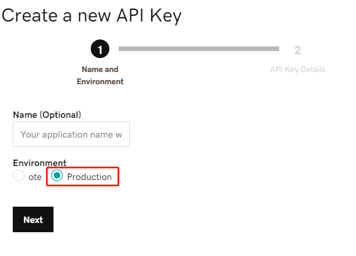The height and width of the screenshot is (256, 356).
Task: Click the "Environment" section label
Action: point(40,163)
